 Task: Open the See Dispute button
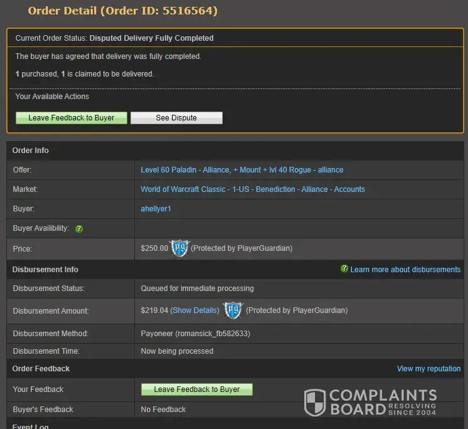click(x=176, y=118)
